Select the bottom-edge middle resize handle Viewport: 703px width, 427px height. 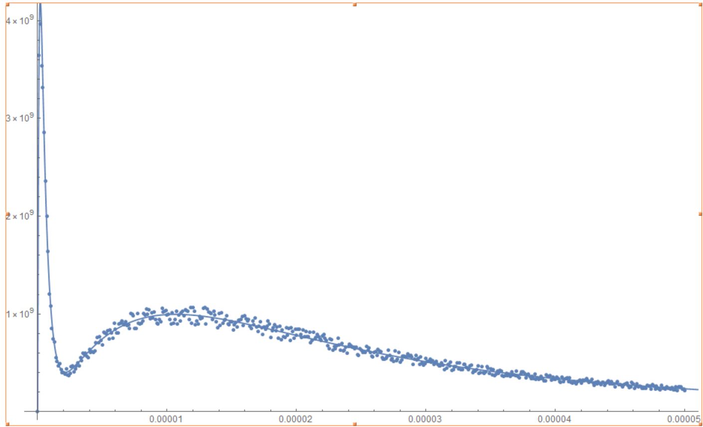(x=354, y=425)
